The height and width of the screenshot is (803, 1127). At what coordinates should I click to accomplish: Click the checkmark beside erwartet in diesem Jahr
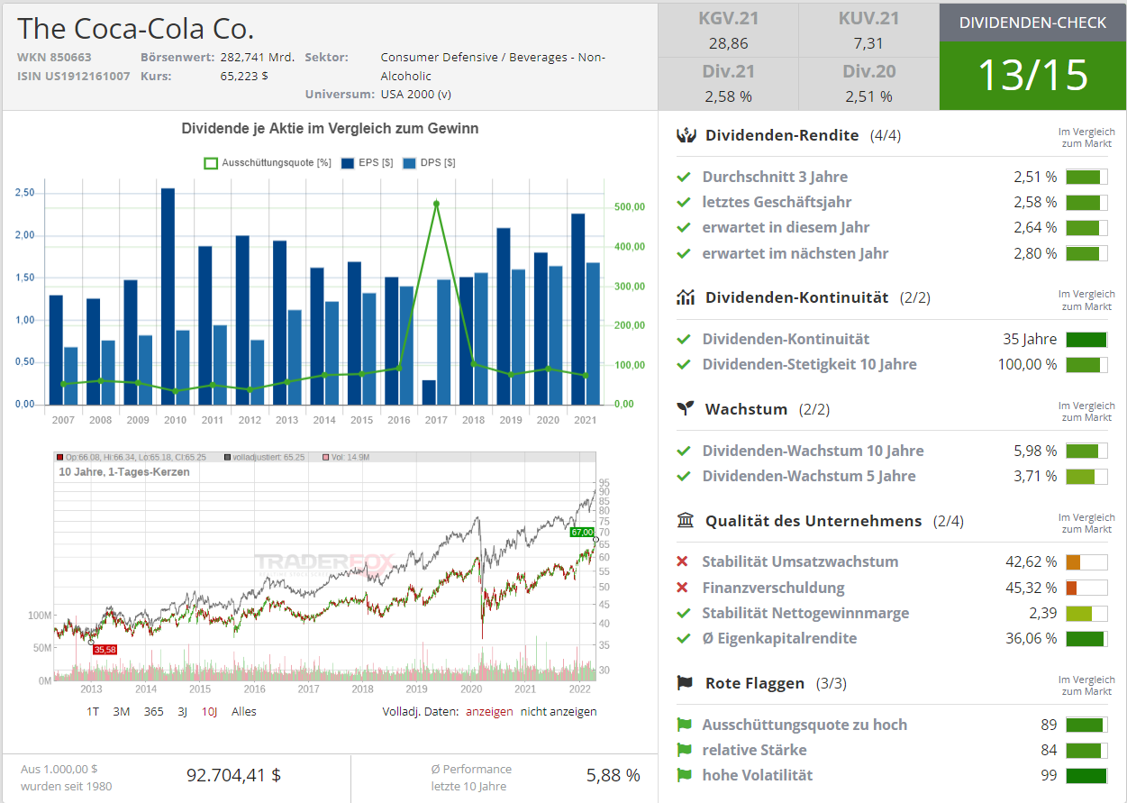pyautogui.click(x=684, y=227)
